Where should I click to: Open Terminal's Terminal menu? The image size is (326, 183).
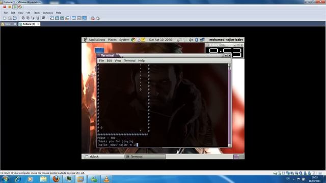click(129, 60)
